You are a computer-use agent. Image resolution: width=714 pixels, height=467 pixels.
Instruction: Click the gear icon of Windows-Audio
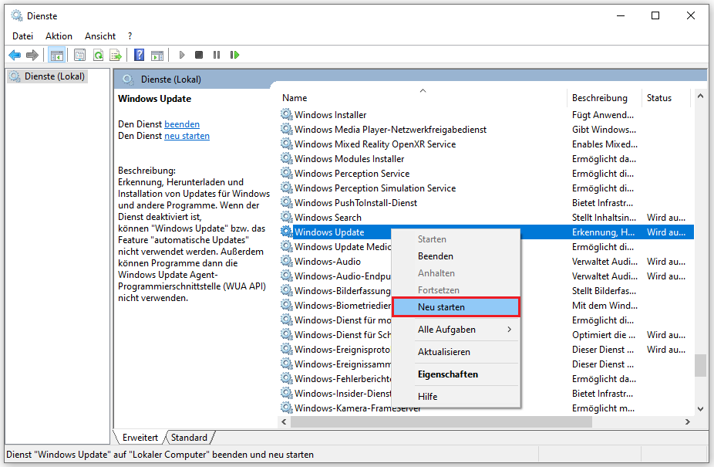[286, 262]
